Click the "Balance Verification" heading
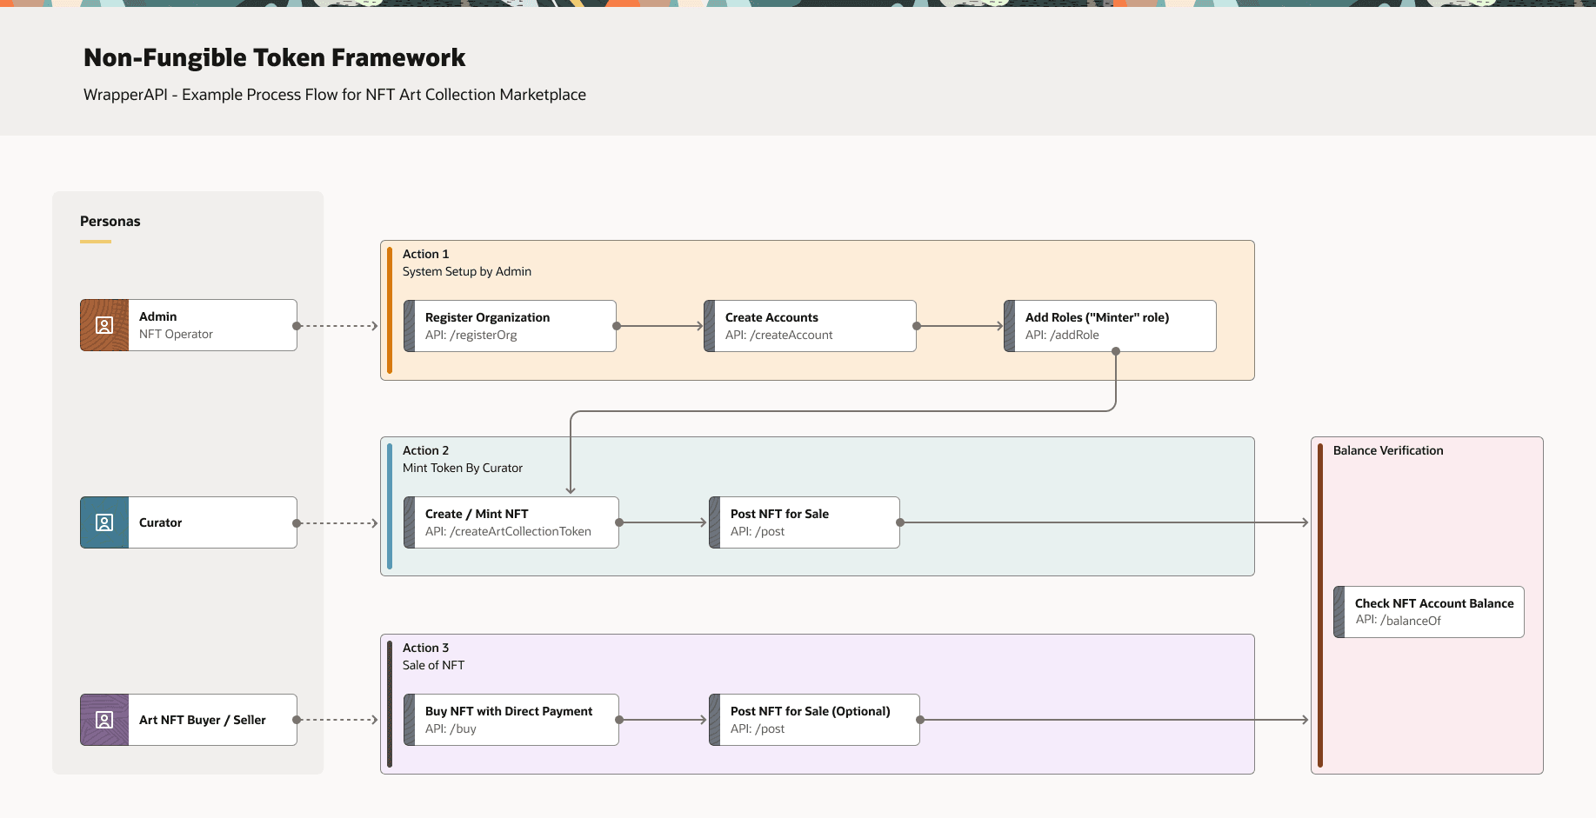The image size is (1596, 818). (1388, 450)
